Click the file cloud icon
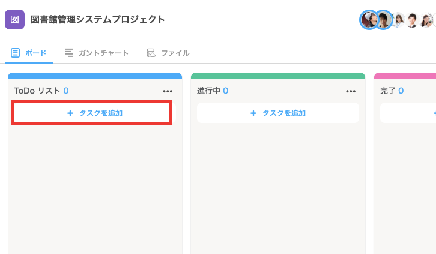The width and height of the screenshot is (436, 254). point(151,53)
